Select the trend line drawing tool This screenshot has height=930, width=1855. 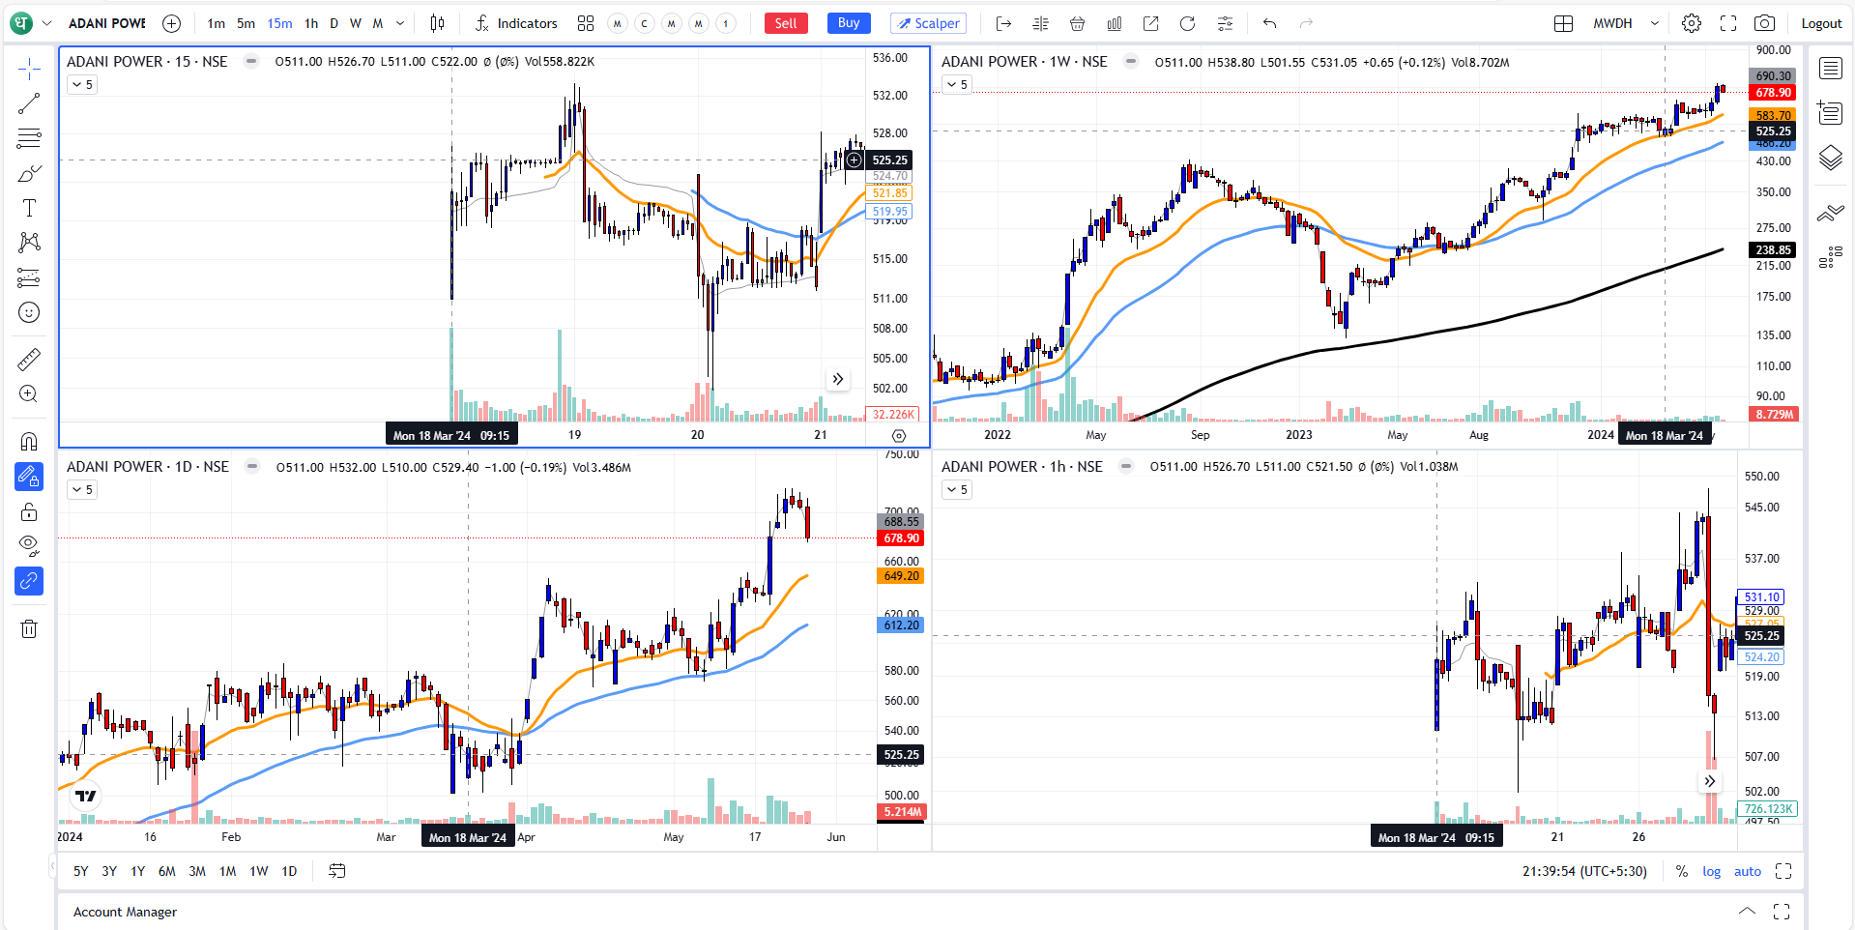tap(29, 103)
